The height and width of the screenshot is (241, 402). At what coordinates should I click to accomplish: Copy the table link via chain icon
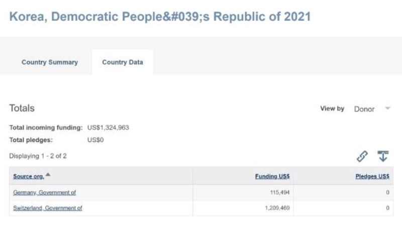pos(362,156)
